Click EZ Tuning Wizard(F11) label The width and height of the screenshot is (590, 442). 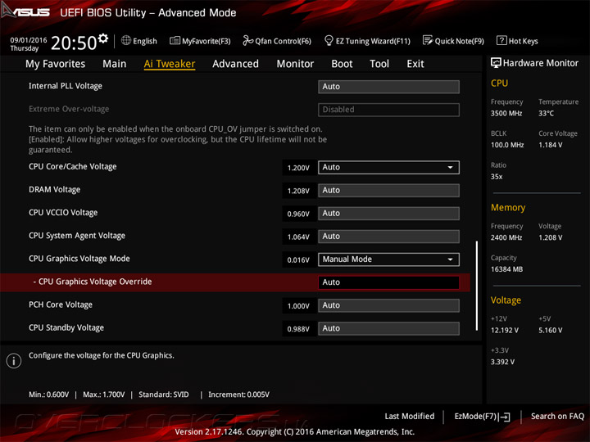(x=373, y=41)
